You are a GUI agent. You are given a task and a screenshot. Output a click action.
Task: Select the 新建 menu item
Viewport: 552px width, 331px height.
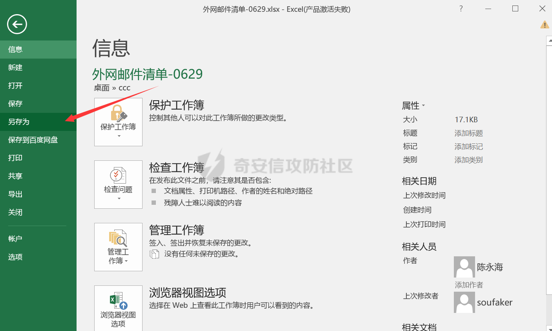coord(38,68)
